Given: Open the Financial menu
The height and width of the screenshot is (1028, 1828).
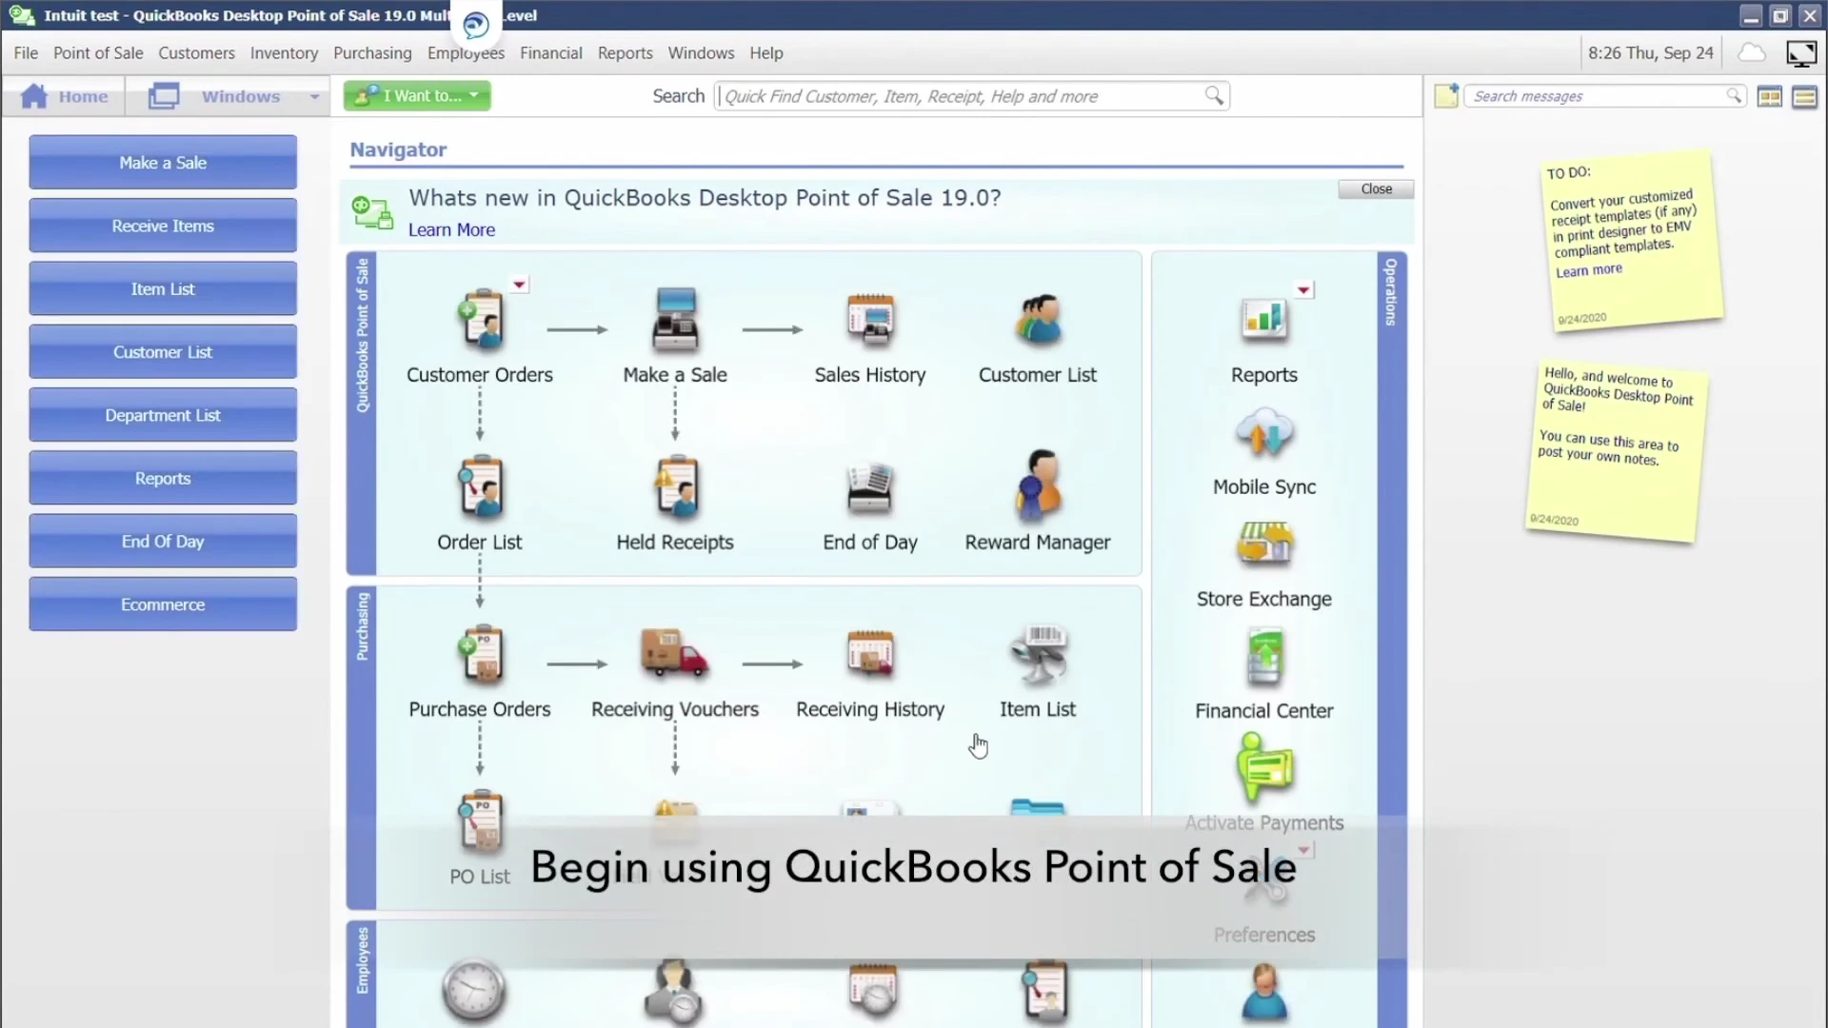Looking at the screenshot, I should [550, 53].
